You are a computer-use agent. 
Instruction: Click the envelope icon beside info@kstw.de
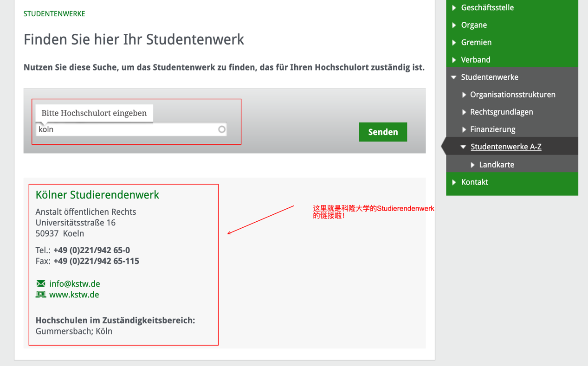(41, 283)
